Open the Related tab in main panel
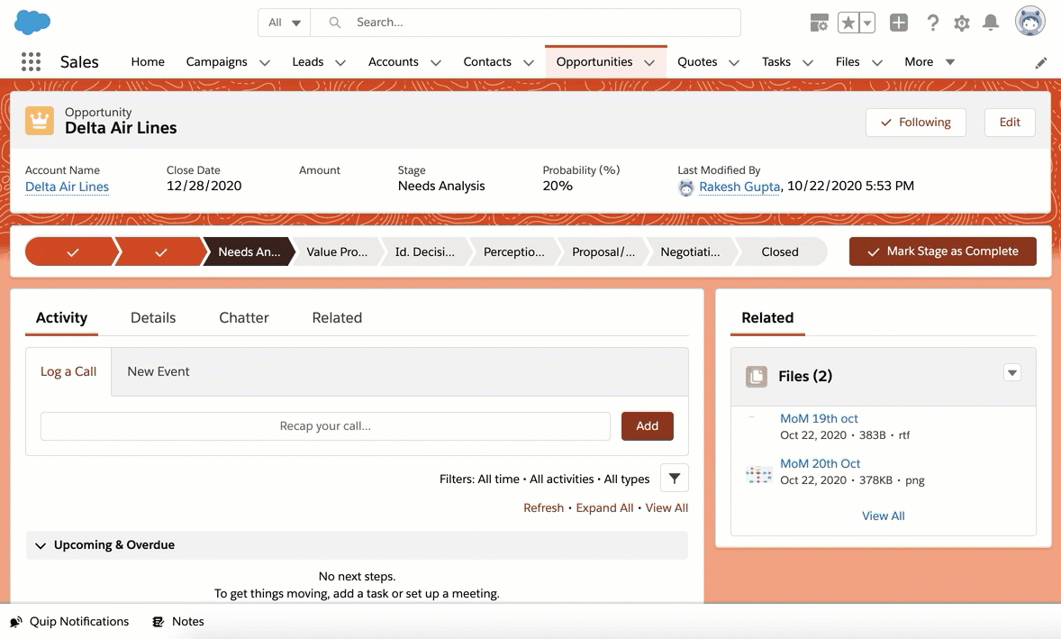This screenshot has height=639, width=1061. [x=337, y=317]
